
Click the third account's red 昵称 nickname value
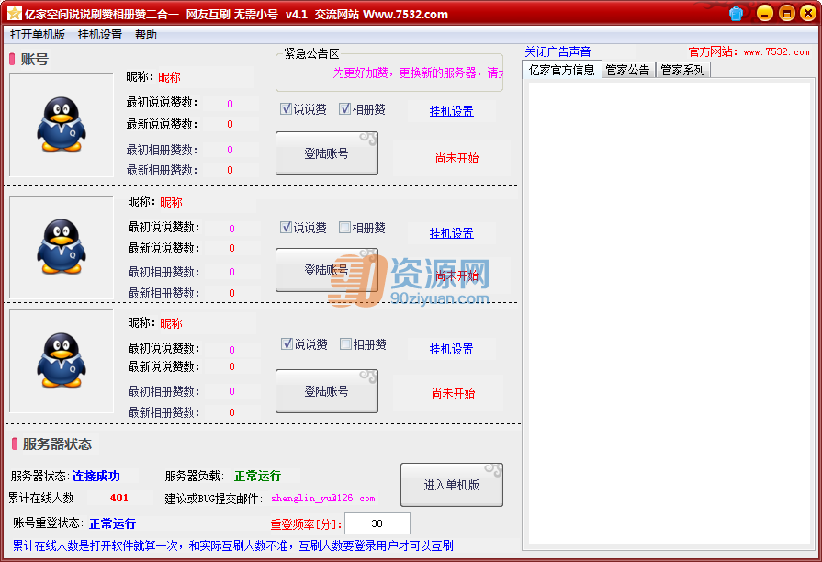[172, 323]
